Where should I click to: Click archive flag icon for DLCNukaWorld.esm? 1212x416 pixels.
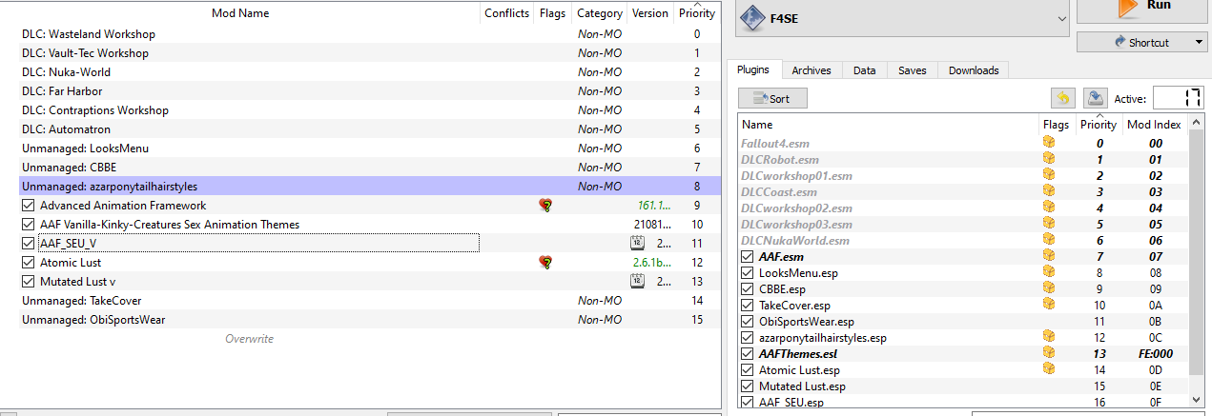click(x=1049, y=240)
